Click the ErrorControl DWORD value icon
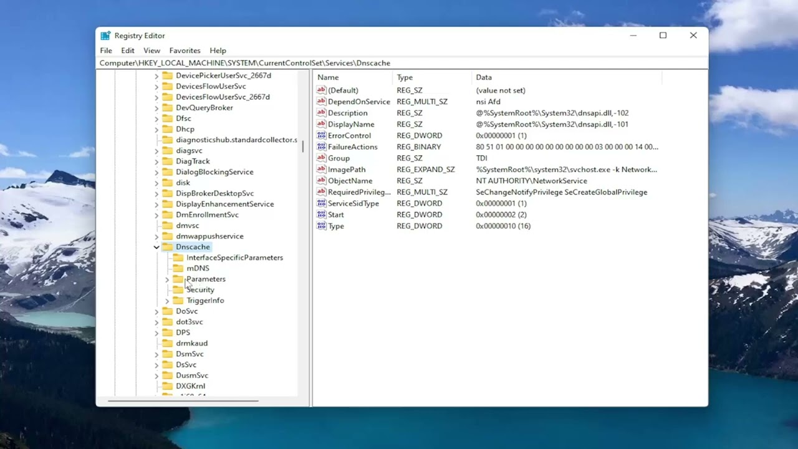Viewport: 798px width, 449px height. point(321,135)
